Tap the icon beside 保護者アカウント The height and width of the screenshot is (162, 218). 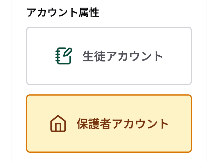(x=58, y=124)
